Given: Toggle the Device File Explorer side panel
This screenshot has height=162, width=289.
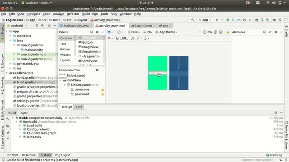Looking at the screenshot, I should pyautogui.click(x=286, y=135).
